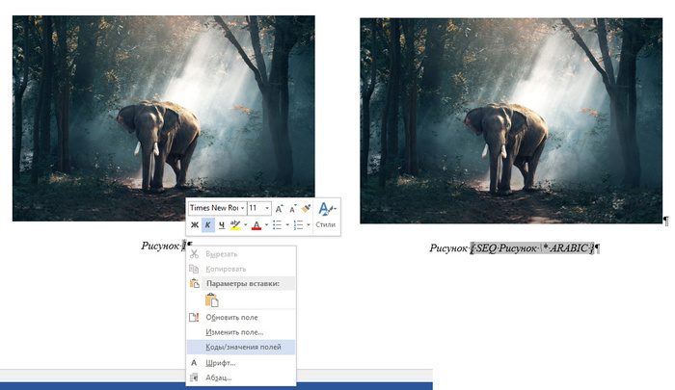Screen dimensions: 675x390
Task: Open highlight color dropdown arrow
Action: click(x=245, y=225)
